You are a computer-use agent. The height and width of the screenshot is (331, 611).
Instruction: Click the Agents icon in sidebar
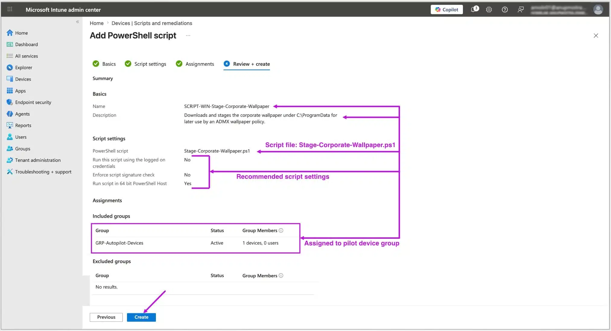(10, 114)
